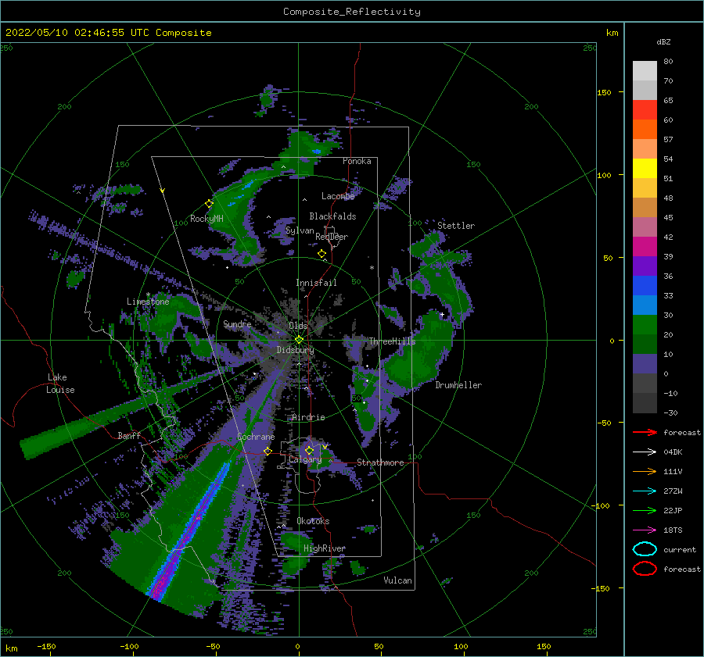Screen dimensions: 704x657
Task: Click the Airdrie label
Action: click(x=308, y=417)
